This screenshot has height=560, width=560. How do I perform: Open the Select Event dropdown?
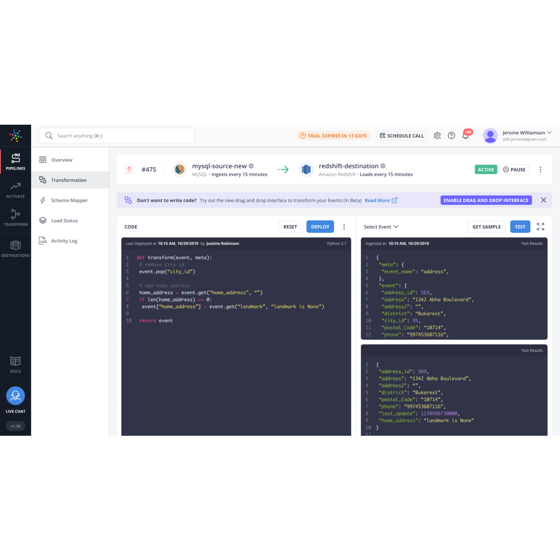click(x=381, y=227)
